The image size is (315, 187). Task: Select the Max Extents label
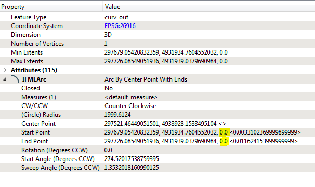tap(27, 61)
